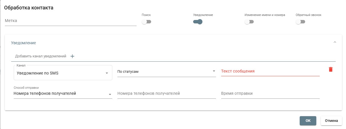Click the dropdown arrow next to По статусам

[214, 71]
